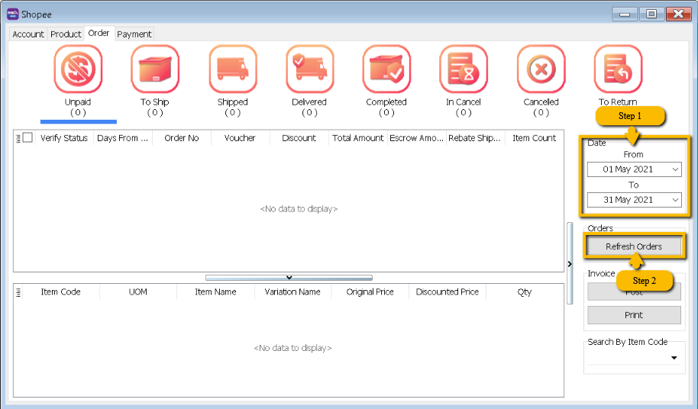This screenshot has width=698, height=409.
Task: Click the Print invoice button
Action: click(x=634, y=315)
